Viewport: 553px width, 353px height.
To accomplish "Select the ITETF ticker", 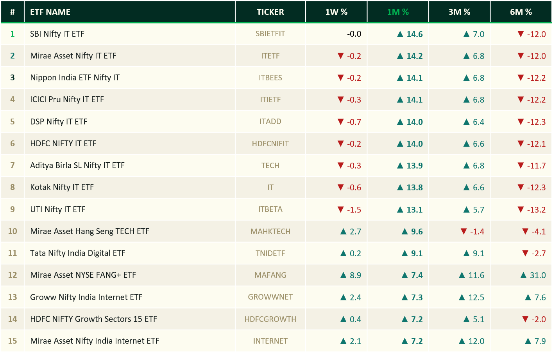I will click(270, 56).
